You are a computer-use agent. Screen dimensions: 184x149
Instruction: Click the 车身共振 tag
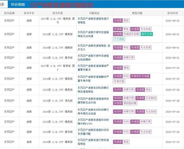[119, 81]
